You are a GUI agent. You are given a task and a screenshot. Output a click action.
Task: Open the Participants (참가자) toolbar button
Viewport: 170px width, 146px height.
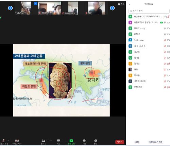[44, 142]
